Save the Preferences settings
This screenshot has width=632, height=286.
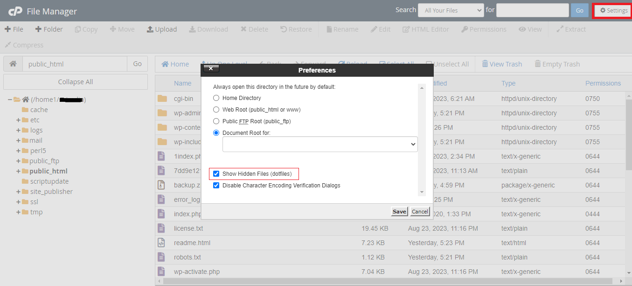click(x=399, y=211)
